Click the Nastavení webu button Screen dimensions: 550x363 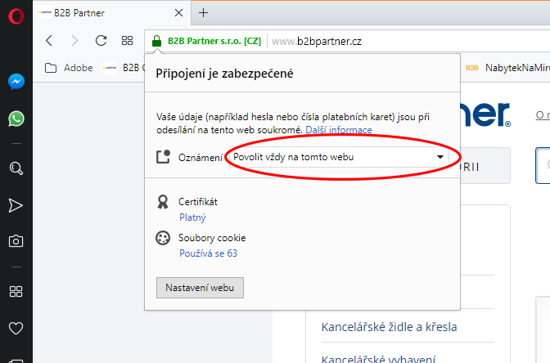click(x=200, y=288)
